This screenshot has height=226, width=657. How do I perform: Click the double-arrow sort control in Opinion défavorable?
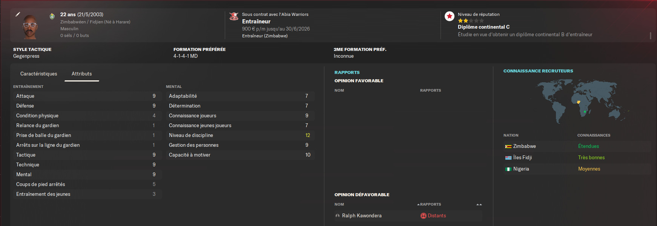point(479,204)
